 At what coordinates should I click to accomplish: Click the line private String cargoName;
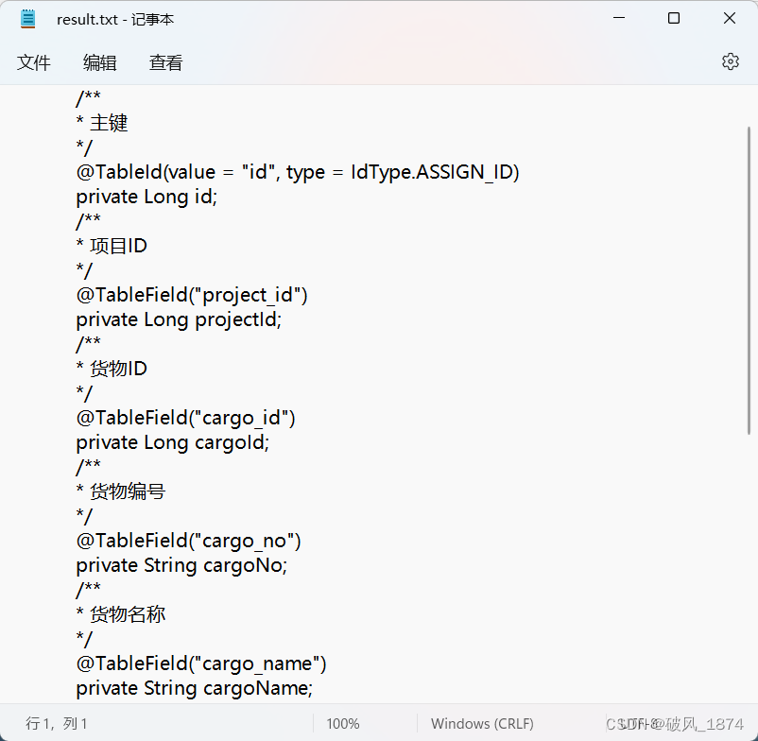(195, 688)
